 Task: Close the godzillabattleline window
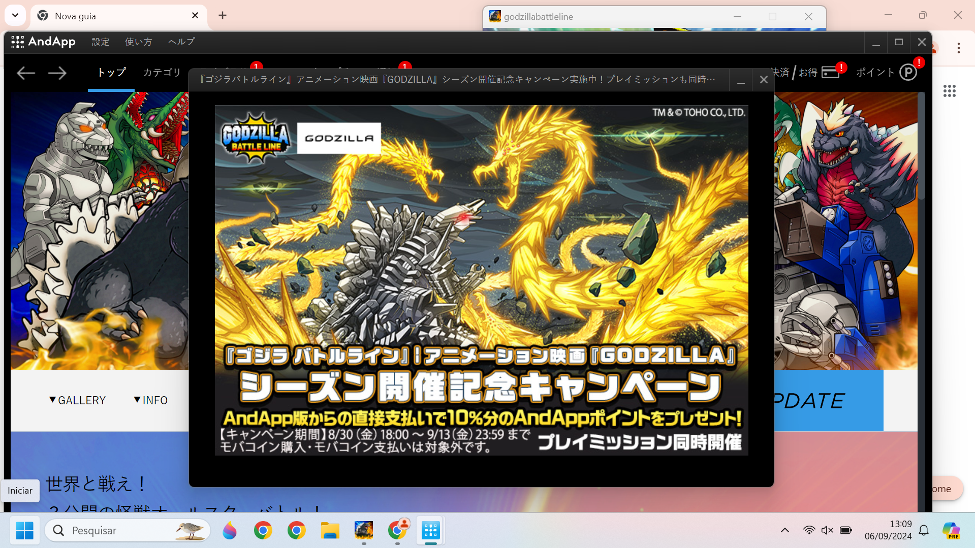point(808,17)
